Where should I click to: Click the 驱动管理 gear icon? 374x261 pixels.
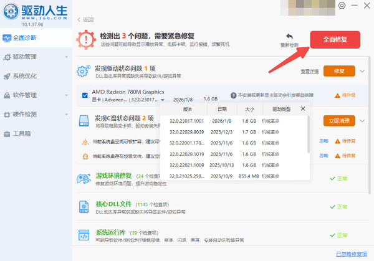tap(7, 57)
